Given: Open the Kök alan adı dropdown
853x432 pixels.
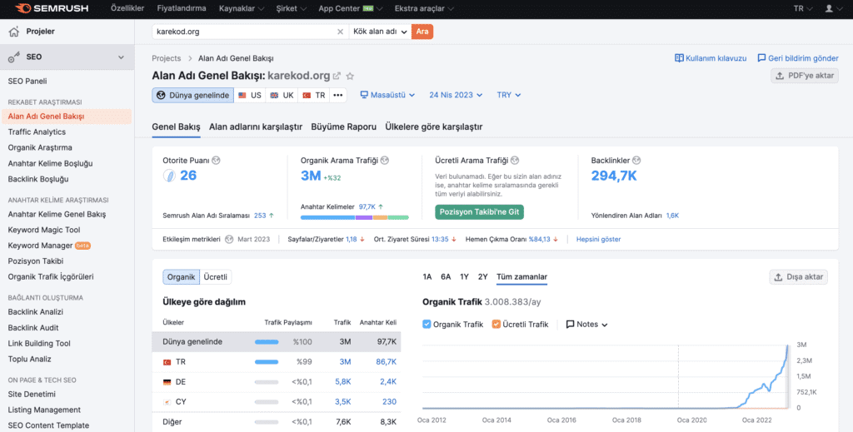Looking at the screenshot, I should click(x=380, y=32).
